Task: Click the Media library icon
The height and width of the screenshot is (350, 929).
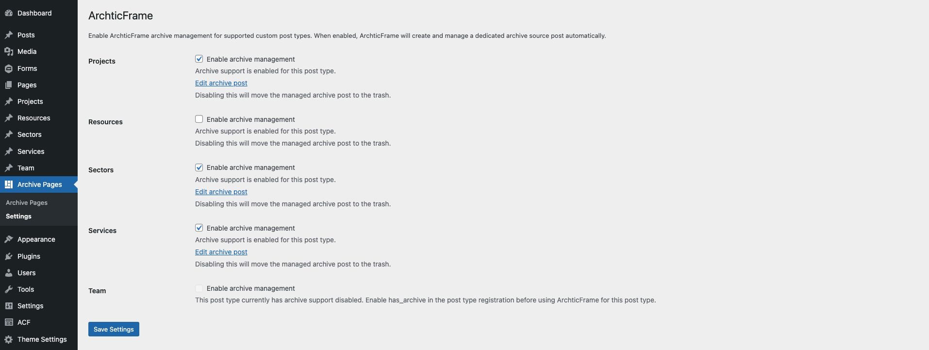Action: coord(9,51)
